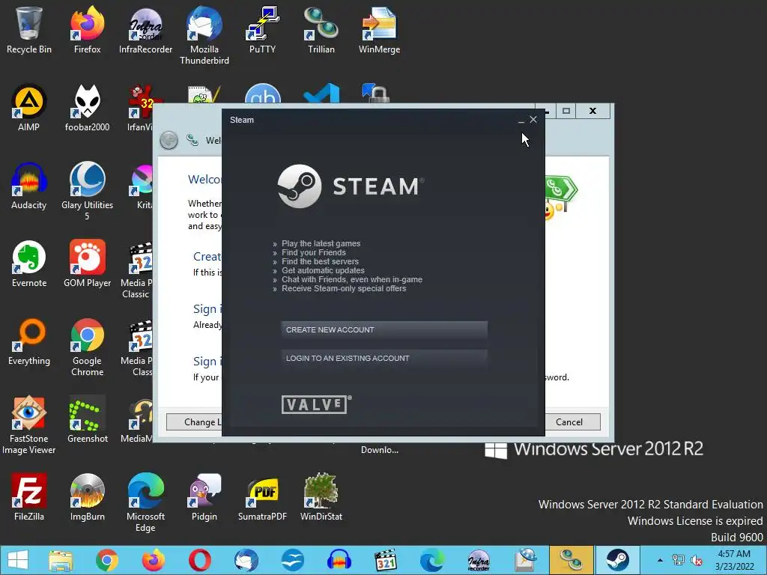Launch Opera from the taskbar
This screenshot has height=575, width=767.
200,560
